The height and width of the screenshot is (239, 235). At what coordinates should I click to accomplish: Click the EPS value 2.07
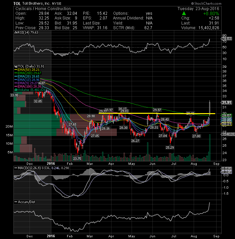[103, 18]
